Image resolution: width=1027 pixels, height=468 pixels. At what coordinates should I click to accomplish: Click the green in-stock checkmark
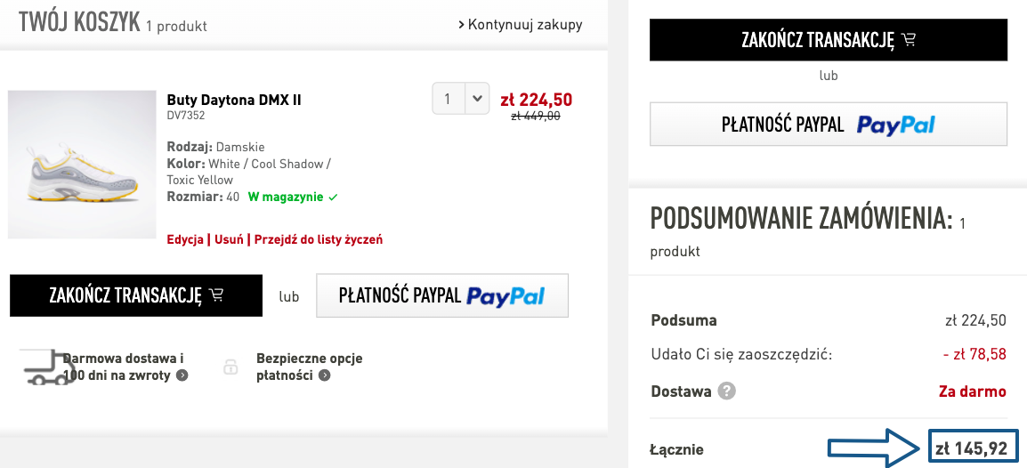pos(333,198)
